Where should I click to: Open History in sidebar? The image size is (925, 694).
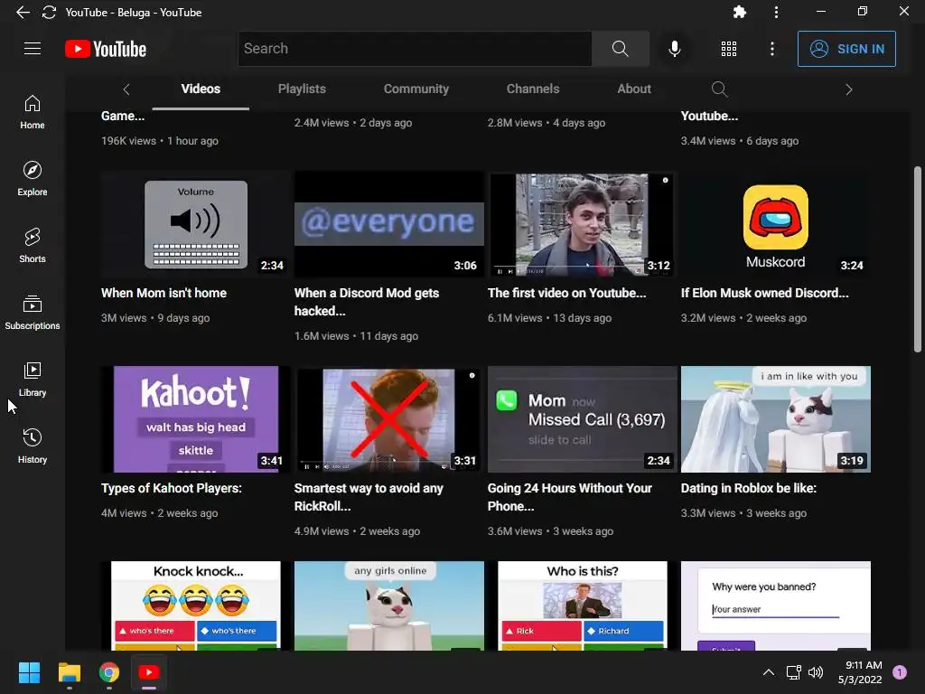click(x=33, y=445)
